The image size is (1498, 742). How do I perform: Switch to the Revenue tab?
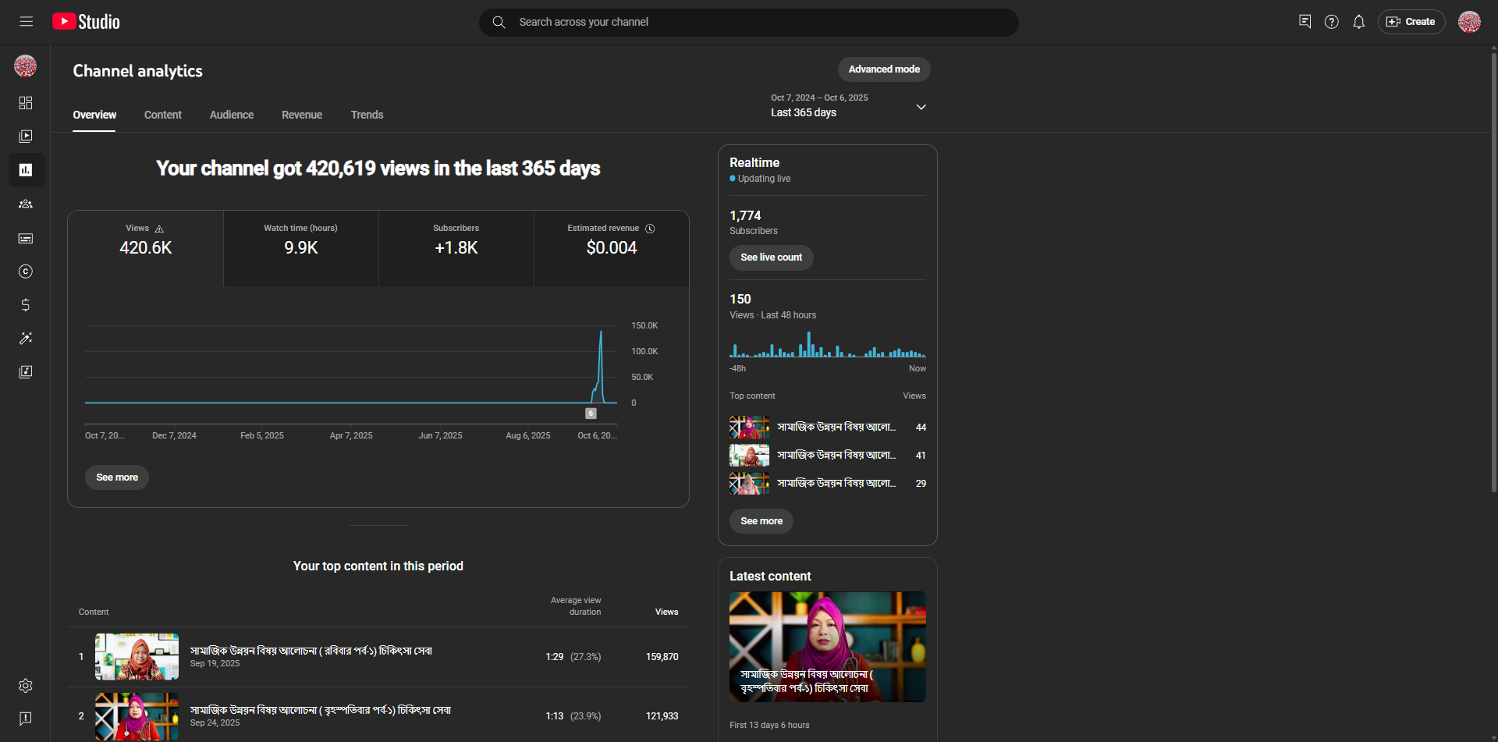[x=302, y=115]
